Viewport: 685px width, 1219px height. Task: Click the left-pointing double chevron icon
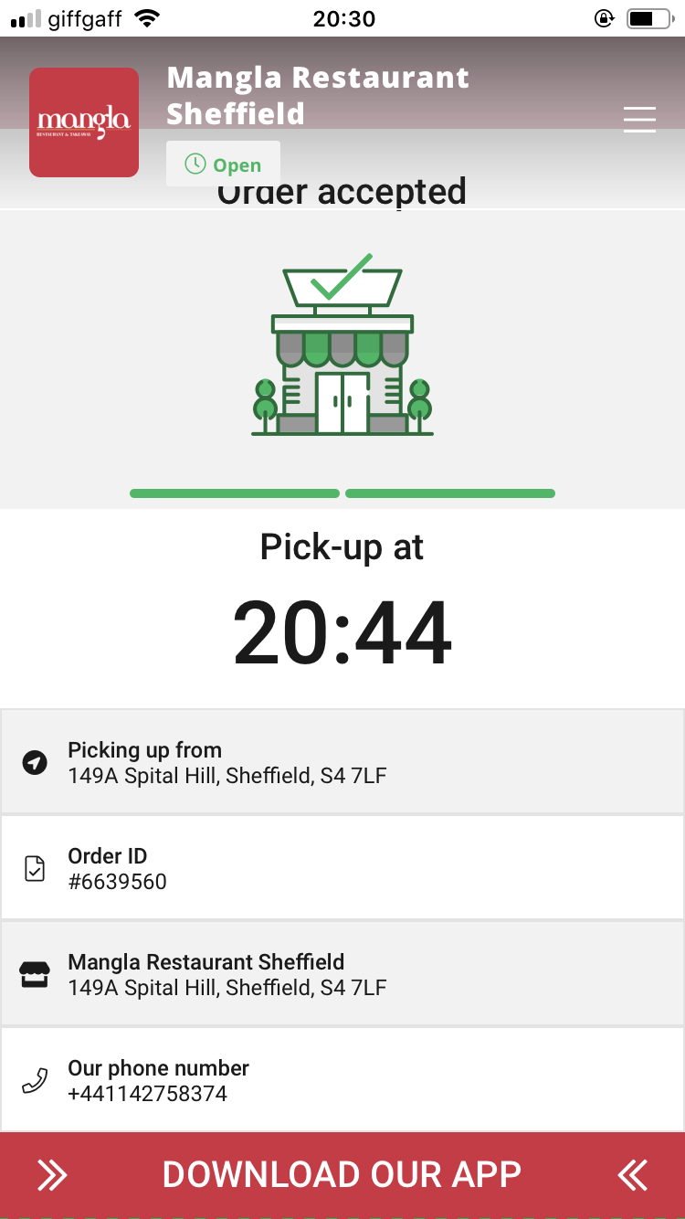click(x=632, y=1175)
